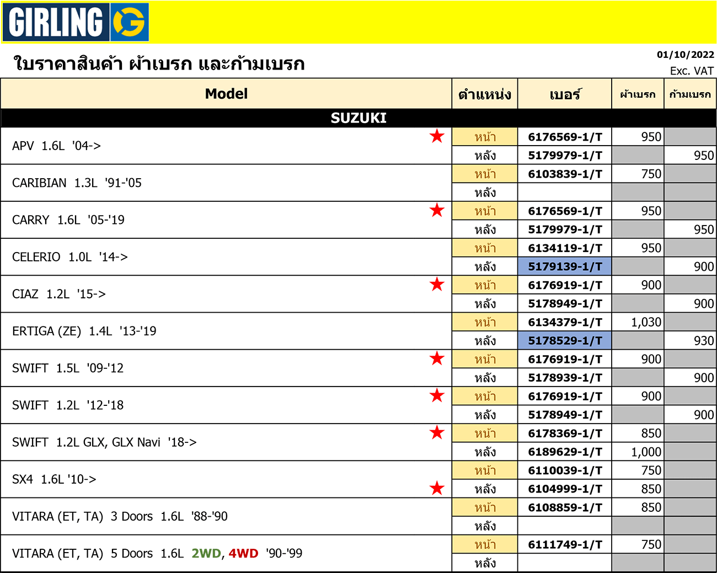
Task: Click the "Exc. VAT" note
Action: tap(692, 71)
